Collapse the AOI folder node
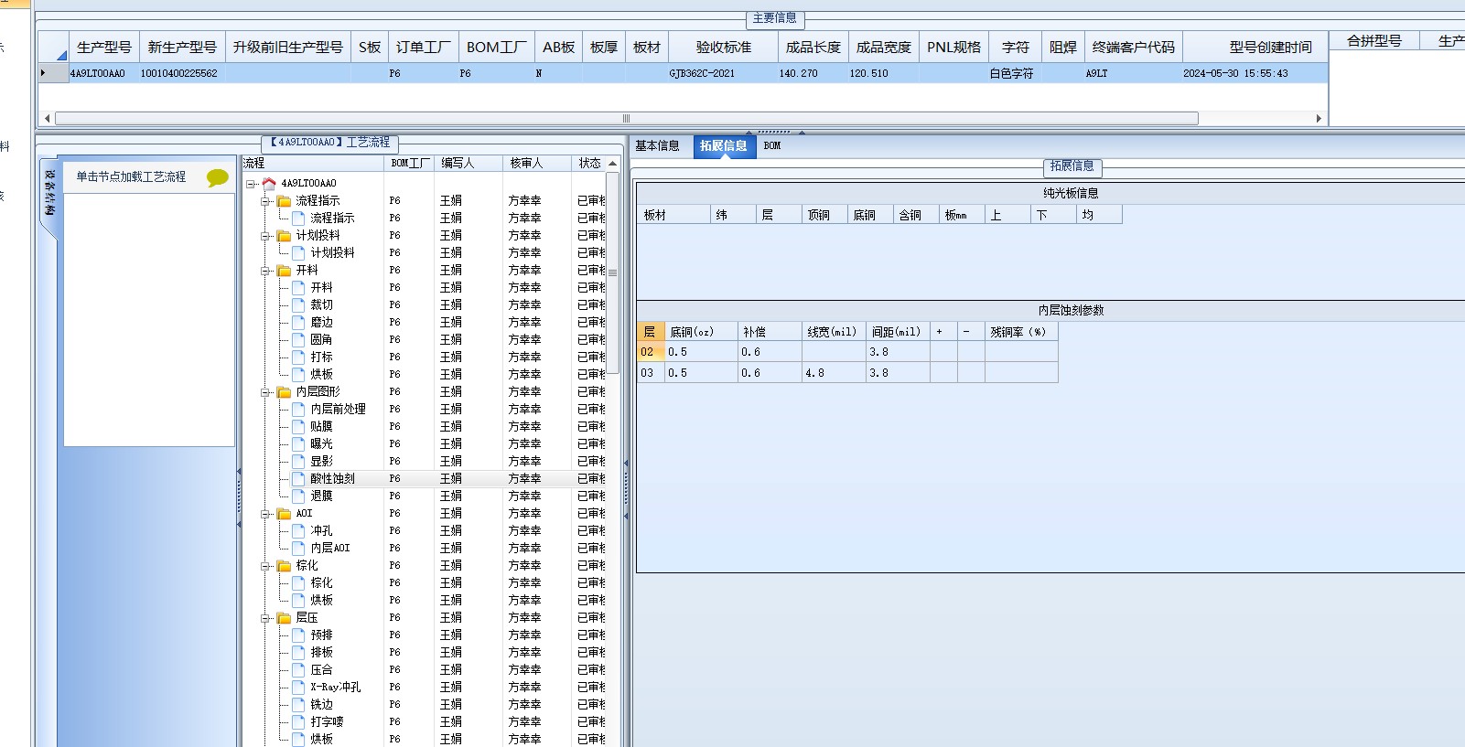The height and width of the screenshot is (747, 1465). [265, 514]
